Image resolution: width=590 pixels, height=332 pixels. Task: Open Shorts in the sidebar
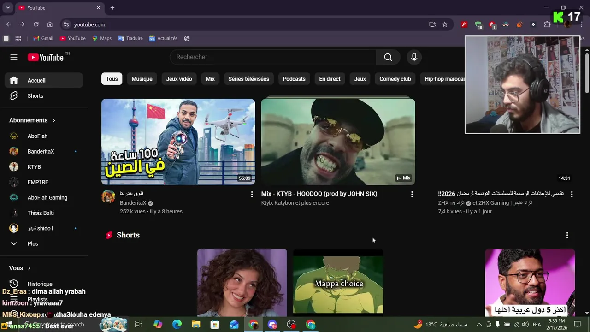click(x=44, y=96)
